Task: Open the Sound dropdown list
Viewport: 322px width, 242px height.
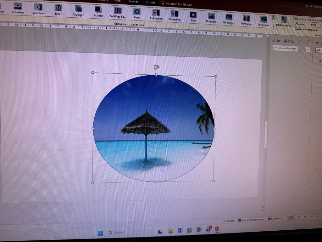Action: pos(314,20)
